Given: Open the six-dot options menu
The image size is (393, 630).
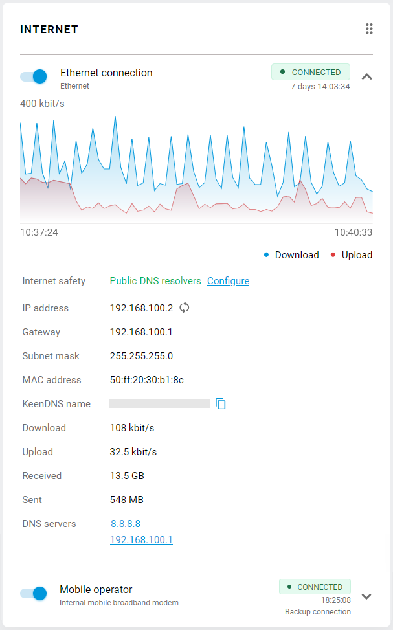Looking at the screenshot, I should pos(369,28).
